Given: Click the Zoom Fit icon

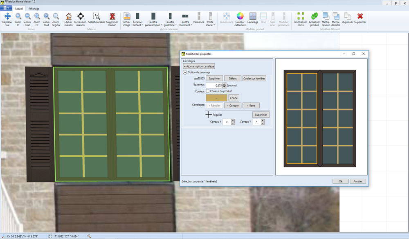Looking at the screenshot, I should tap(37, 19).
